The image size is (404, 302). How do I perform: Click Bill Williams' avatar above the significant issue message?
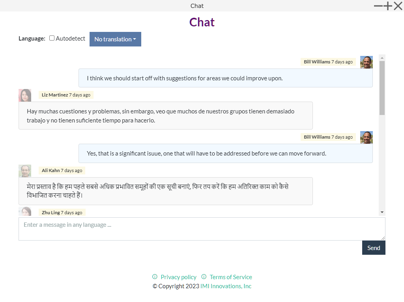[366, 137]
